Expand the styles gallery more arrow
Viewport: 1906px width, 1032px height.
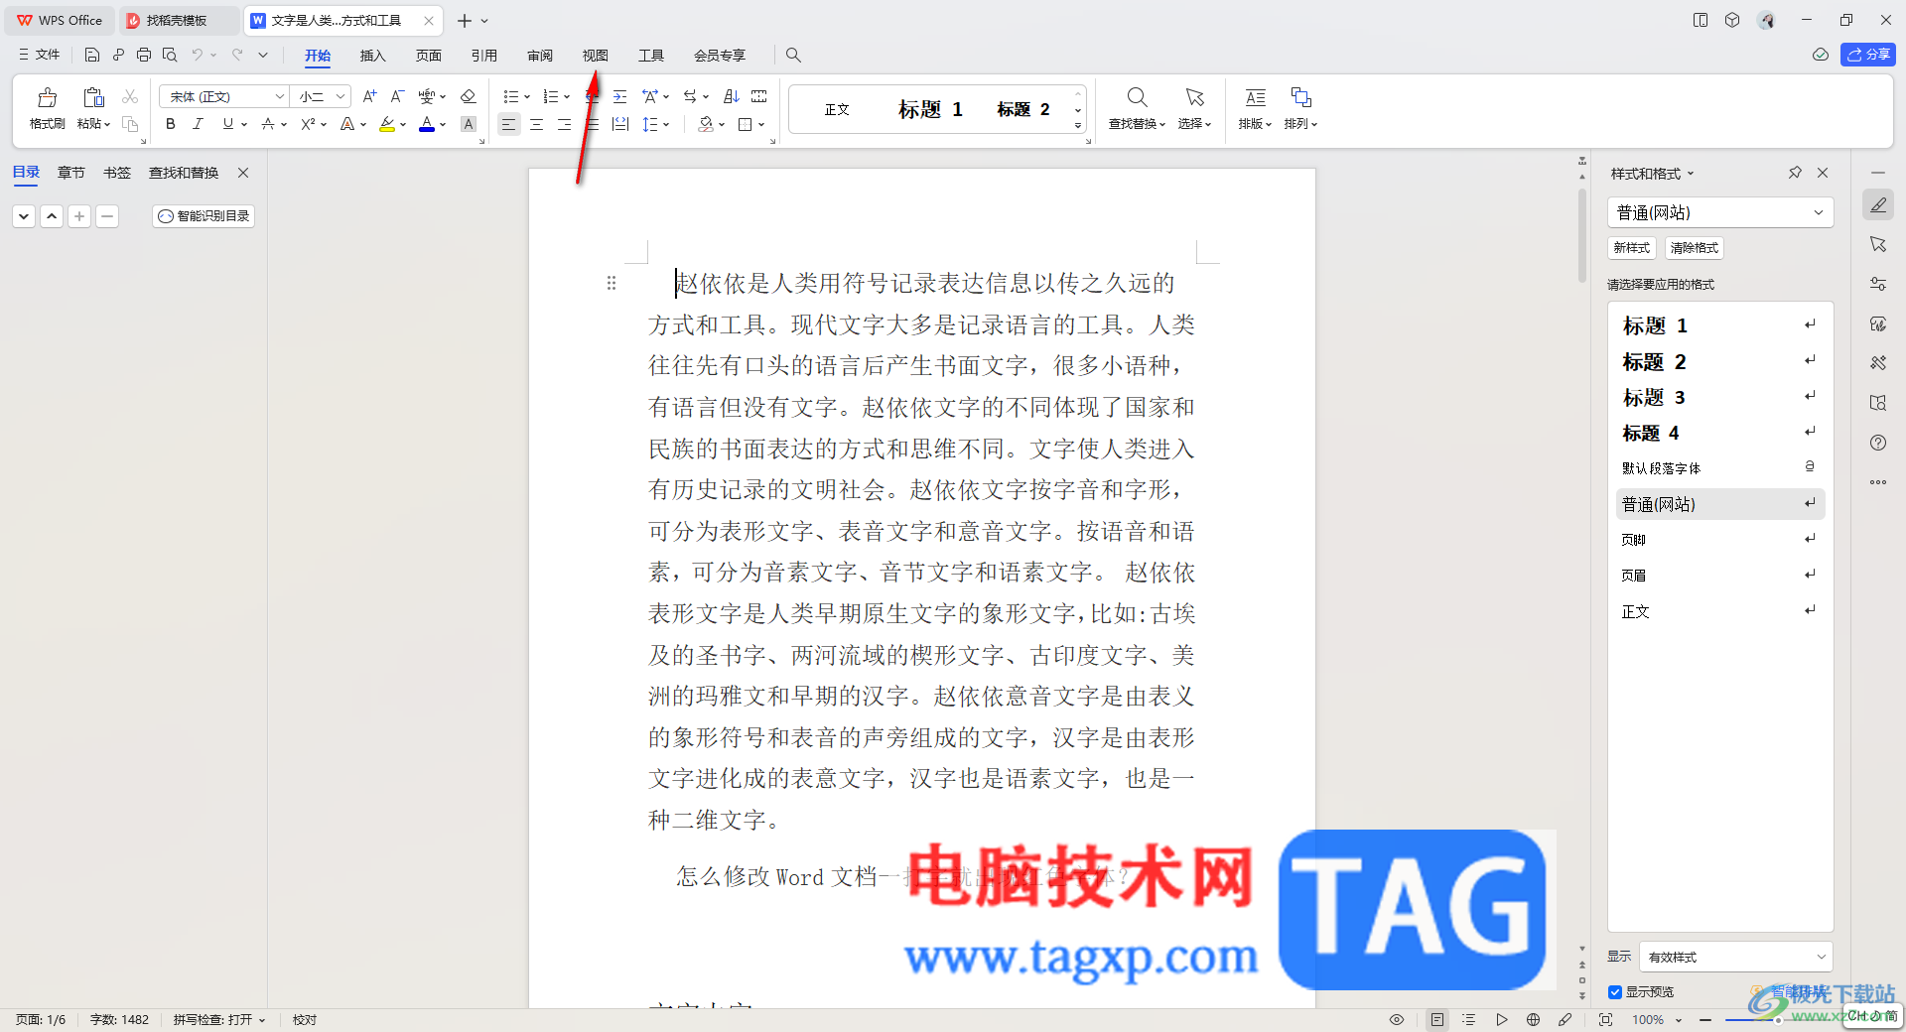[1078, 127]
